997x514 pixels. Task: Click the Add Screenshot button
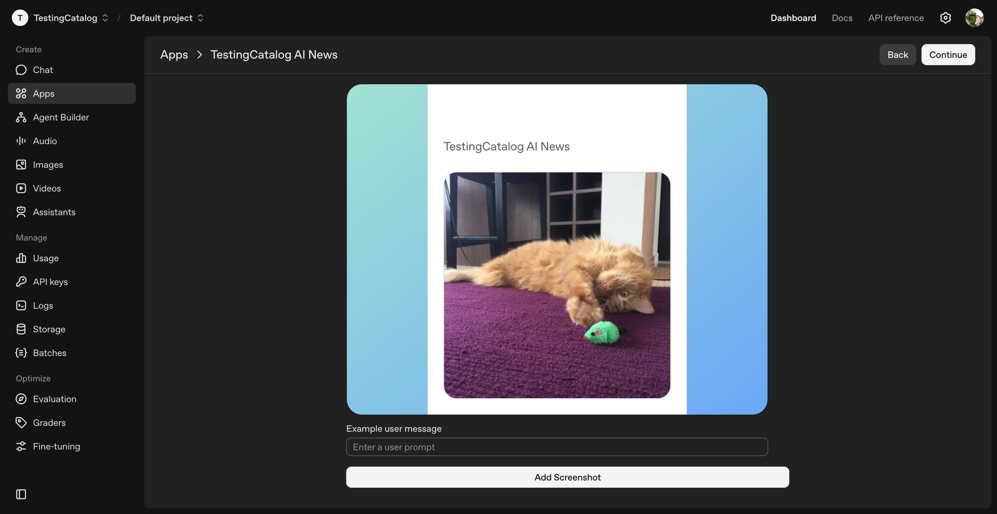coord(567,477)
